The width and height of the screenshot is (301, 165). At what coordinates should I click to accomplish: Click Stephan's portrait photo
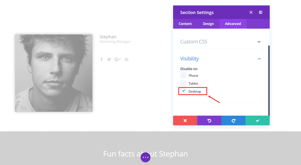(54, 73)
